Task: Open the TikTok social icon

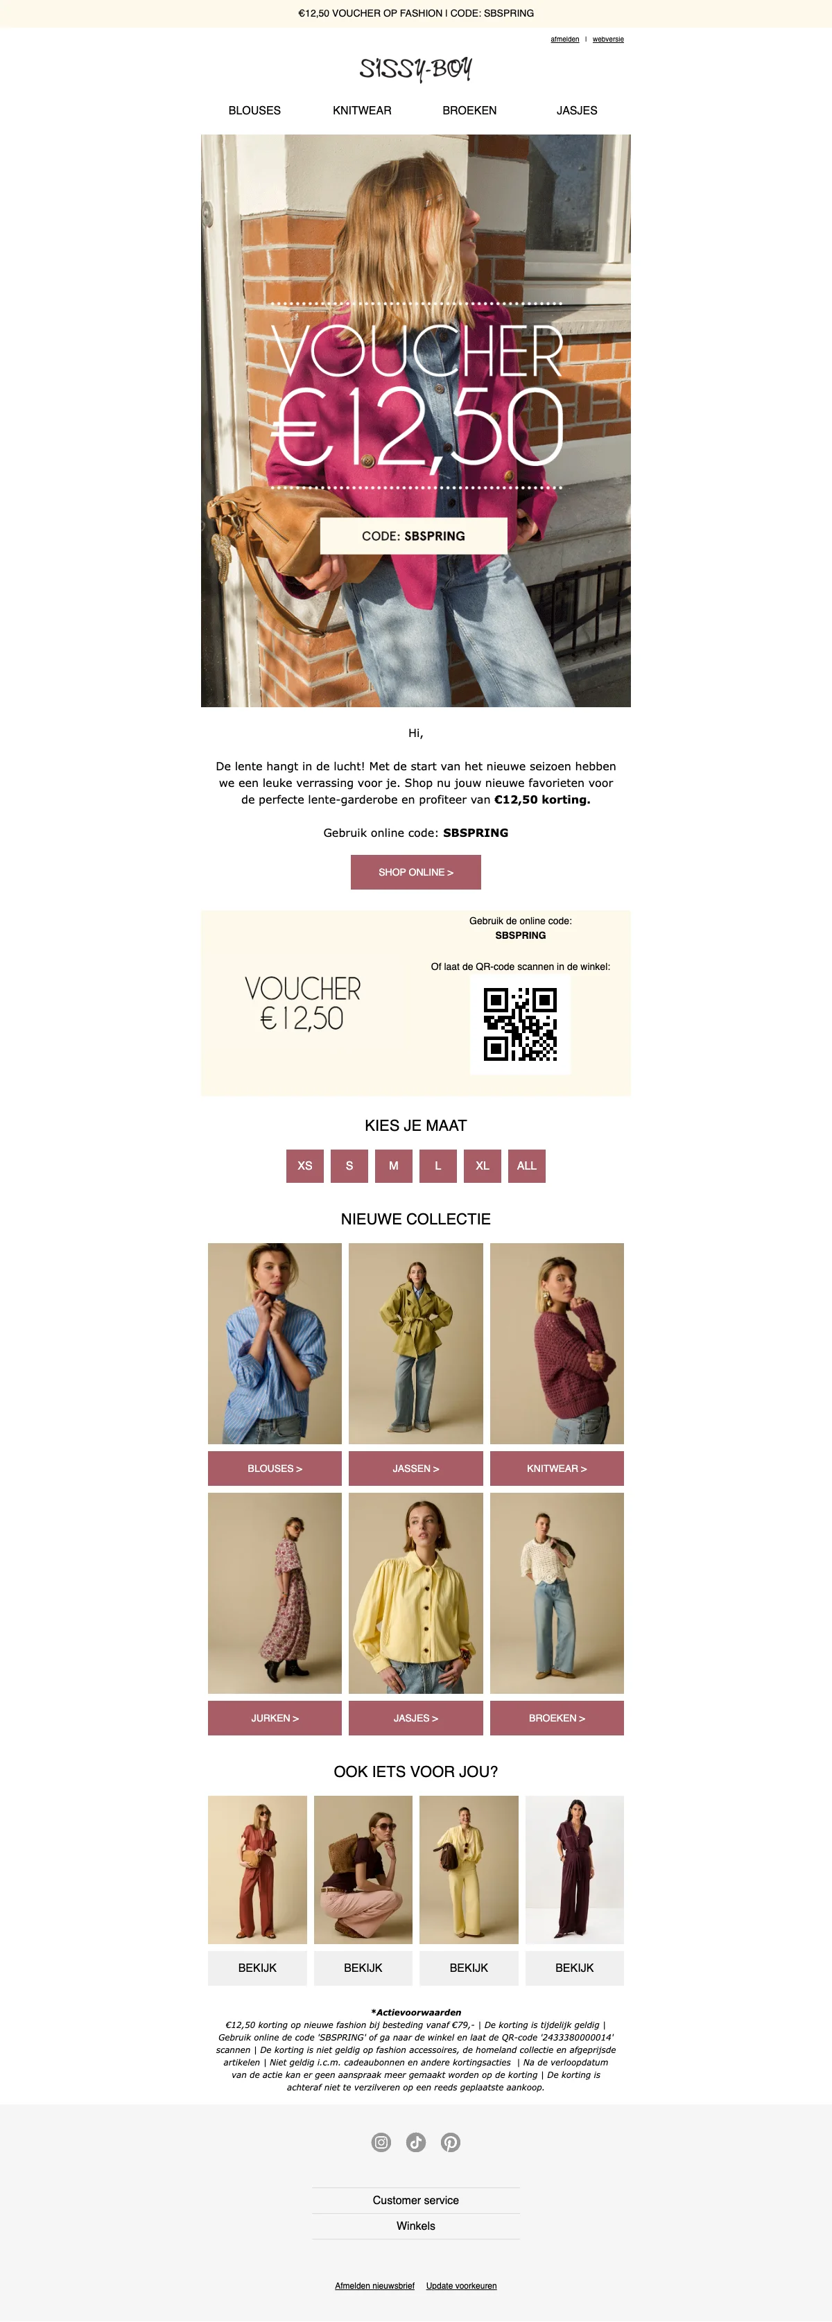Action: pos(415,2142)
